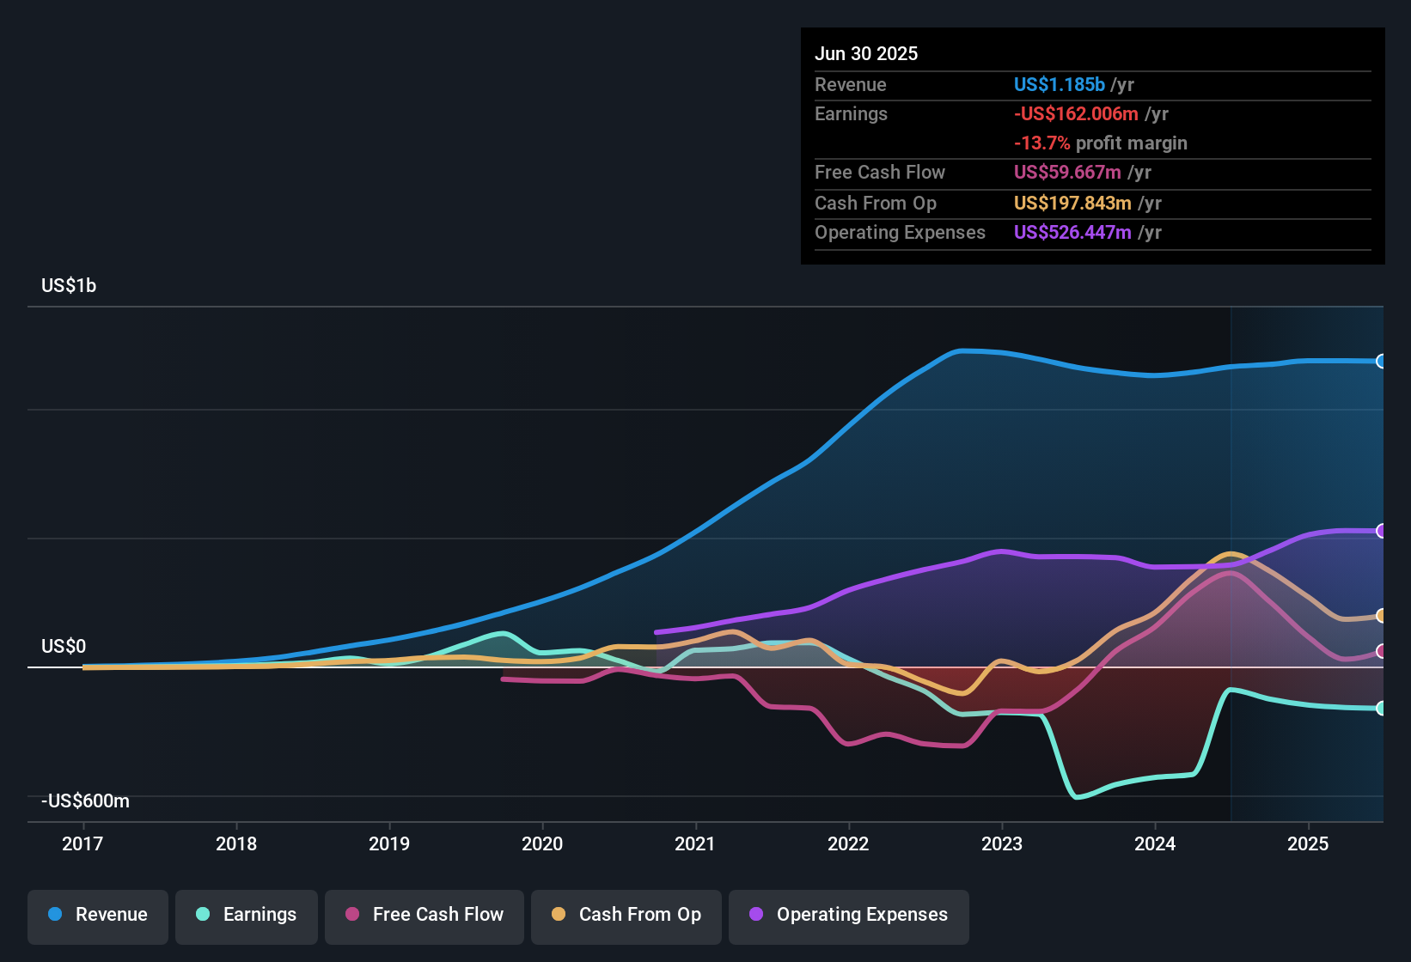Click the orange Cash From Op endpoint
The height and width of the screenshot is (962, 1411).
click(x=1381, y=616)
